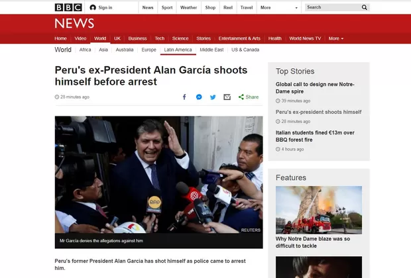The image size is (411, 278).
Task: Open Shop in top bar
Action: [210, 7]
